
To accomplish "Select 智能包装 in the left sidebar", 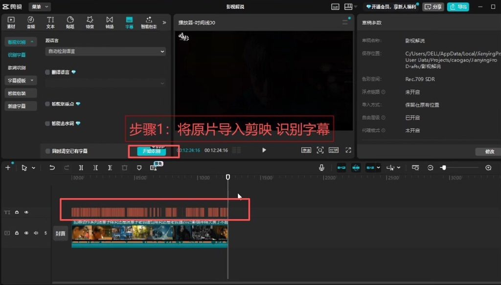I will [x=21, y=93].
